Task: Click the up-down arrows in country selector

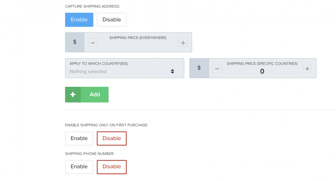Action: point(172,72)
